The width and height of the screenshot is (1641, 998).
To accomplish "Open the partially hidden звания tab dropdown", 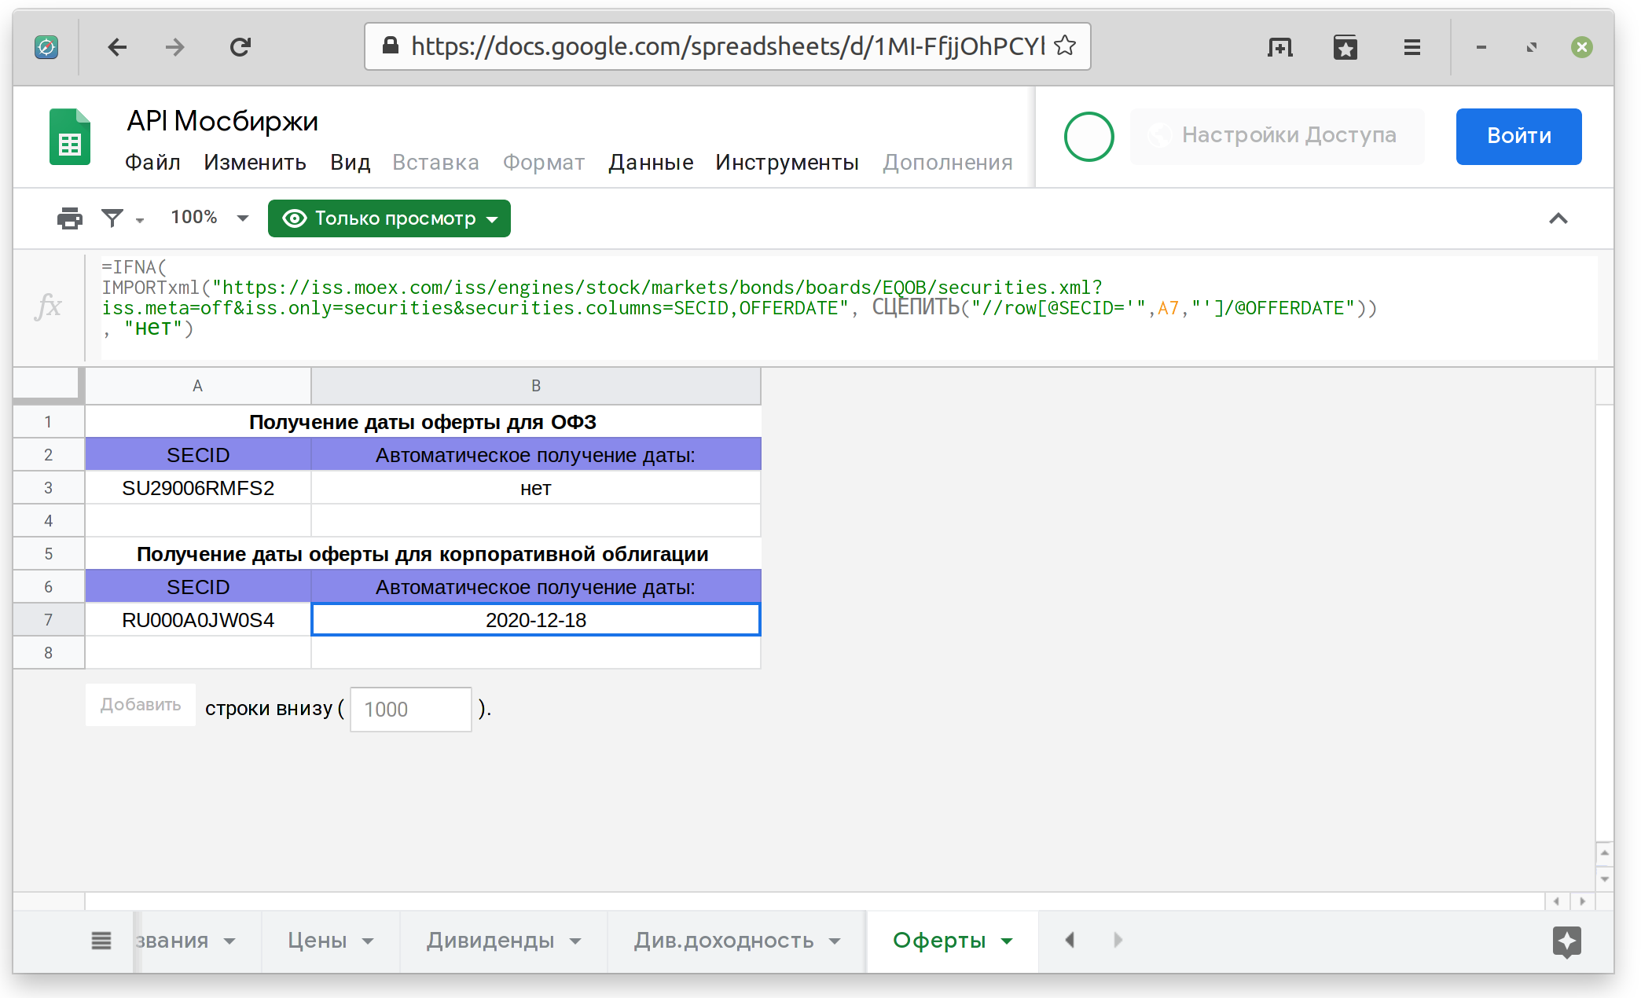I will tap(229, 941).
